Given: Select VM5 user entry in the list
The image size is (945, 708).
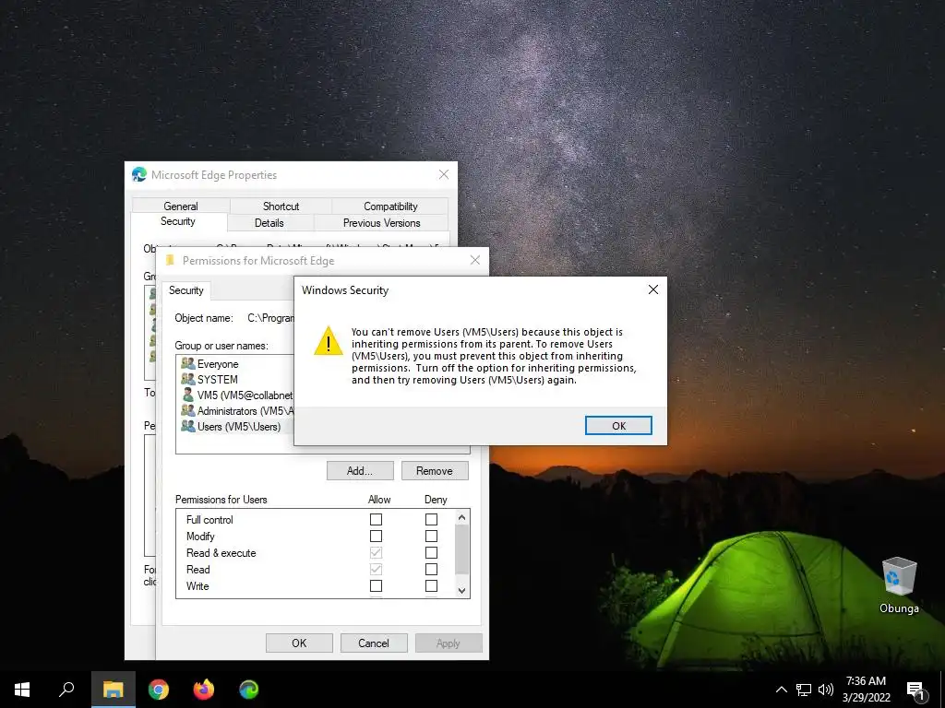Looking at the screenshot, I should [x=236, y=395].
